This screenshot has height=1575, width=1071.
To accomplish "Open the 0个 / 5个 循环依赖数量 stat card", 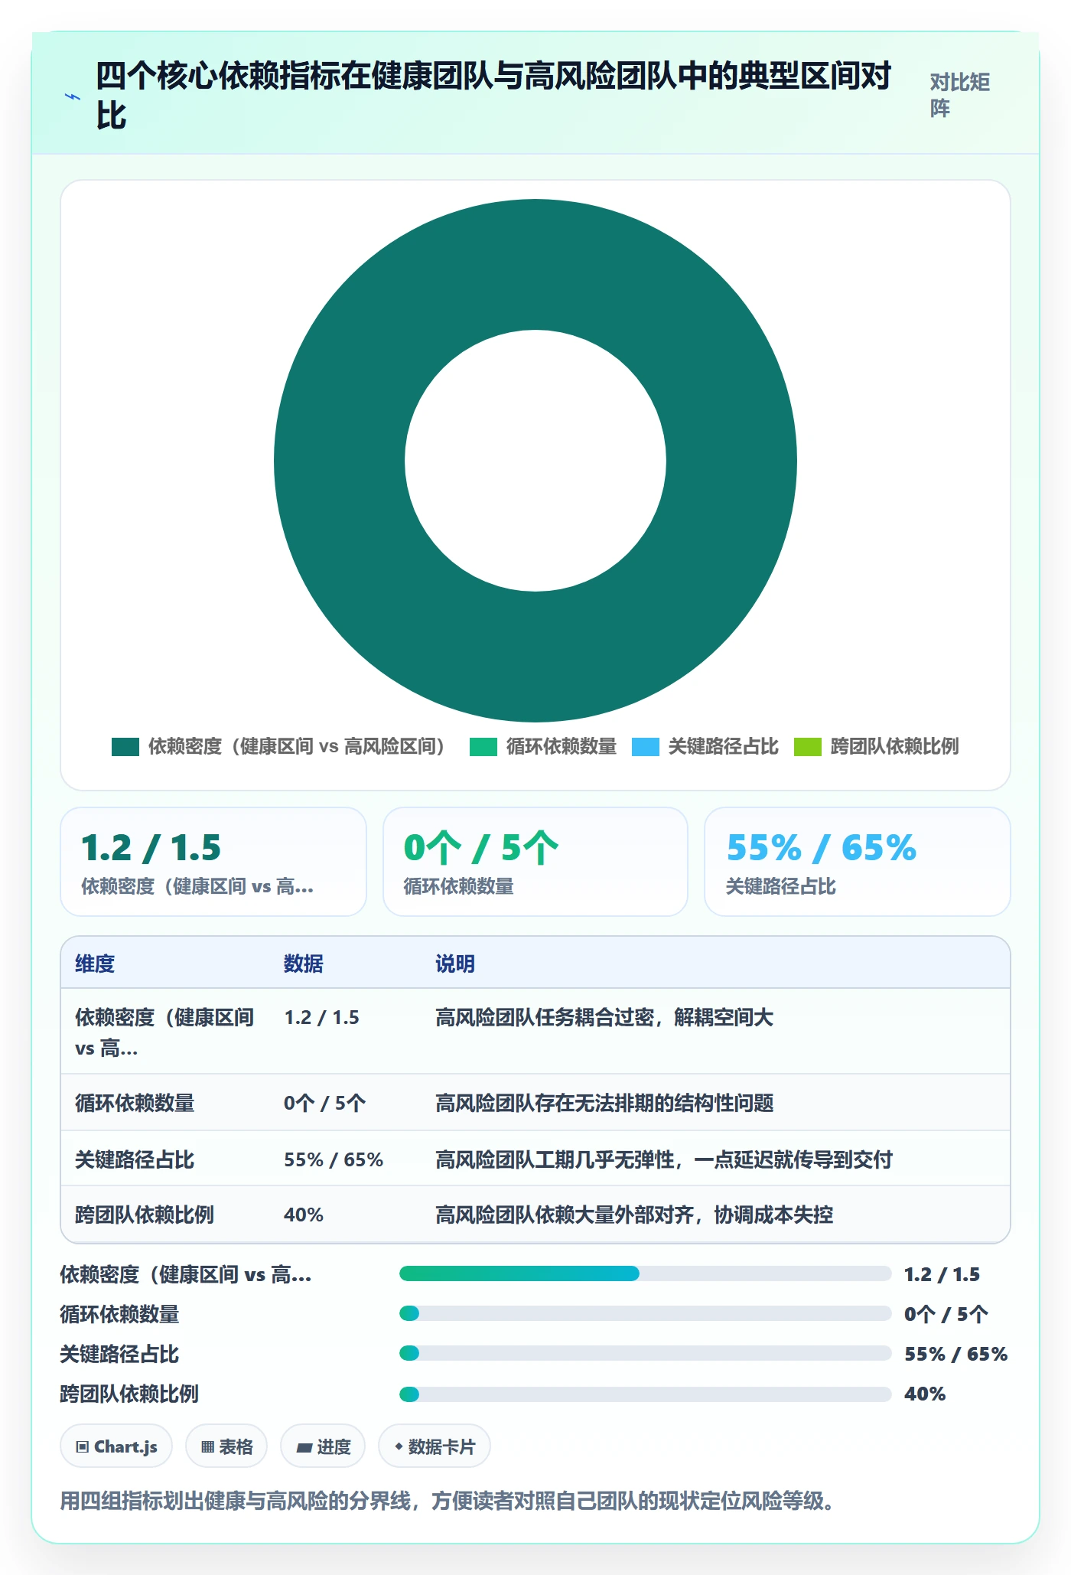I will coord(535,862).
